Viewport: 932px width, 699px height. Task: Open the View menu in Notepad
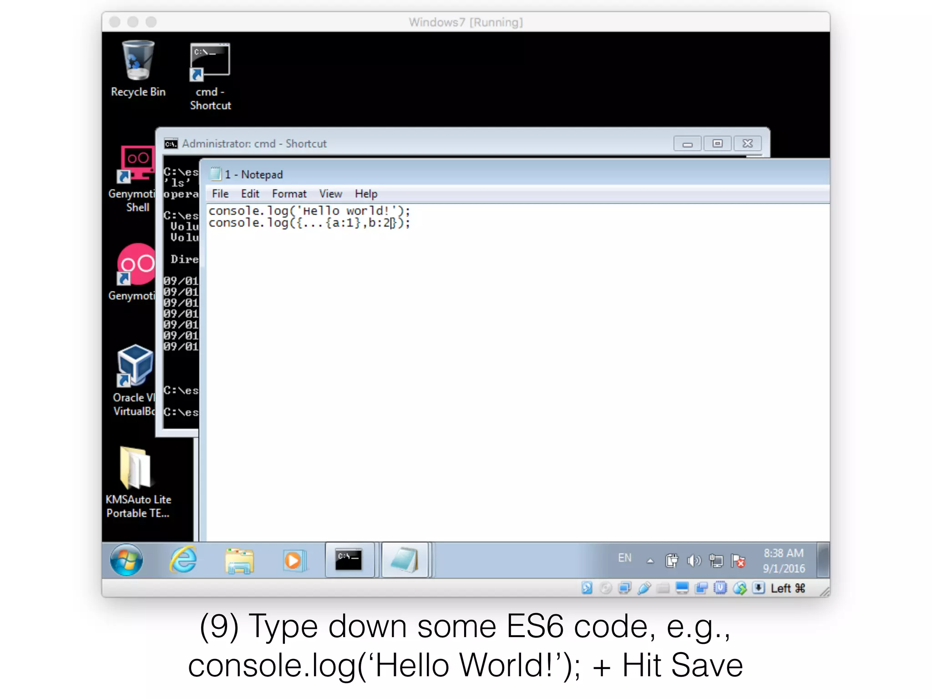coord(330,194)
